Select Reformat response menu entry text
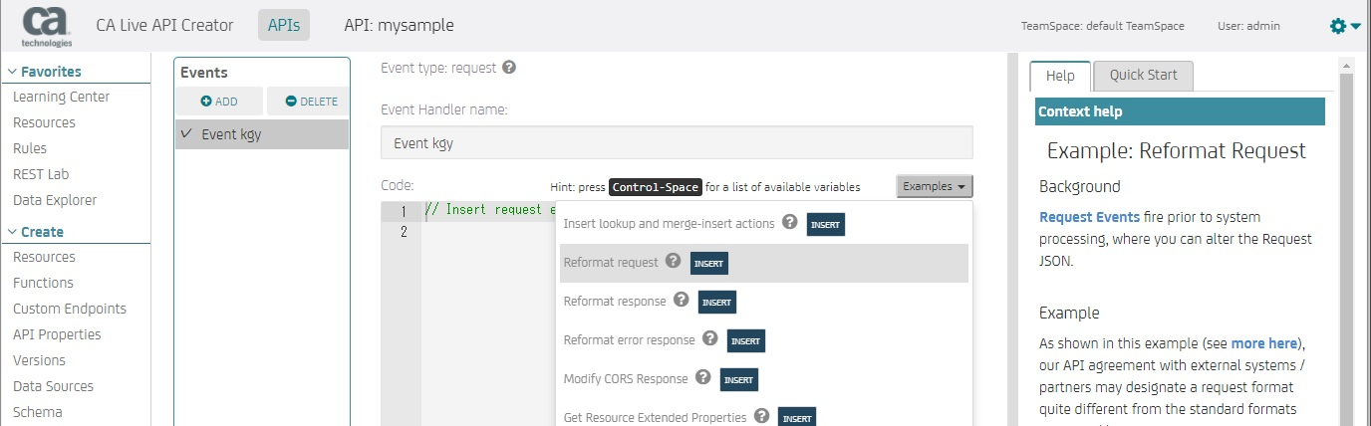This screenshot has height=426, width=1371. point(615,301)
